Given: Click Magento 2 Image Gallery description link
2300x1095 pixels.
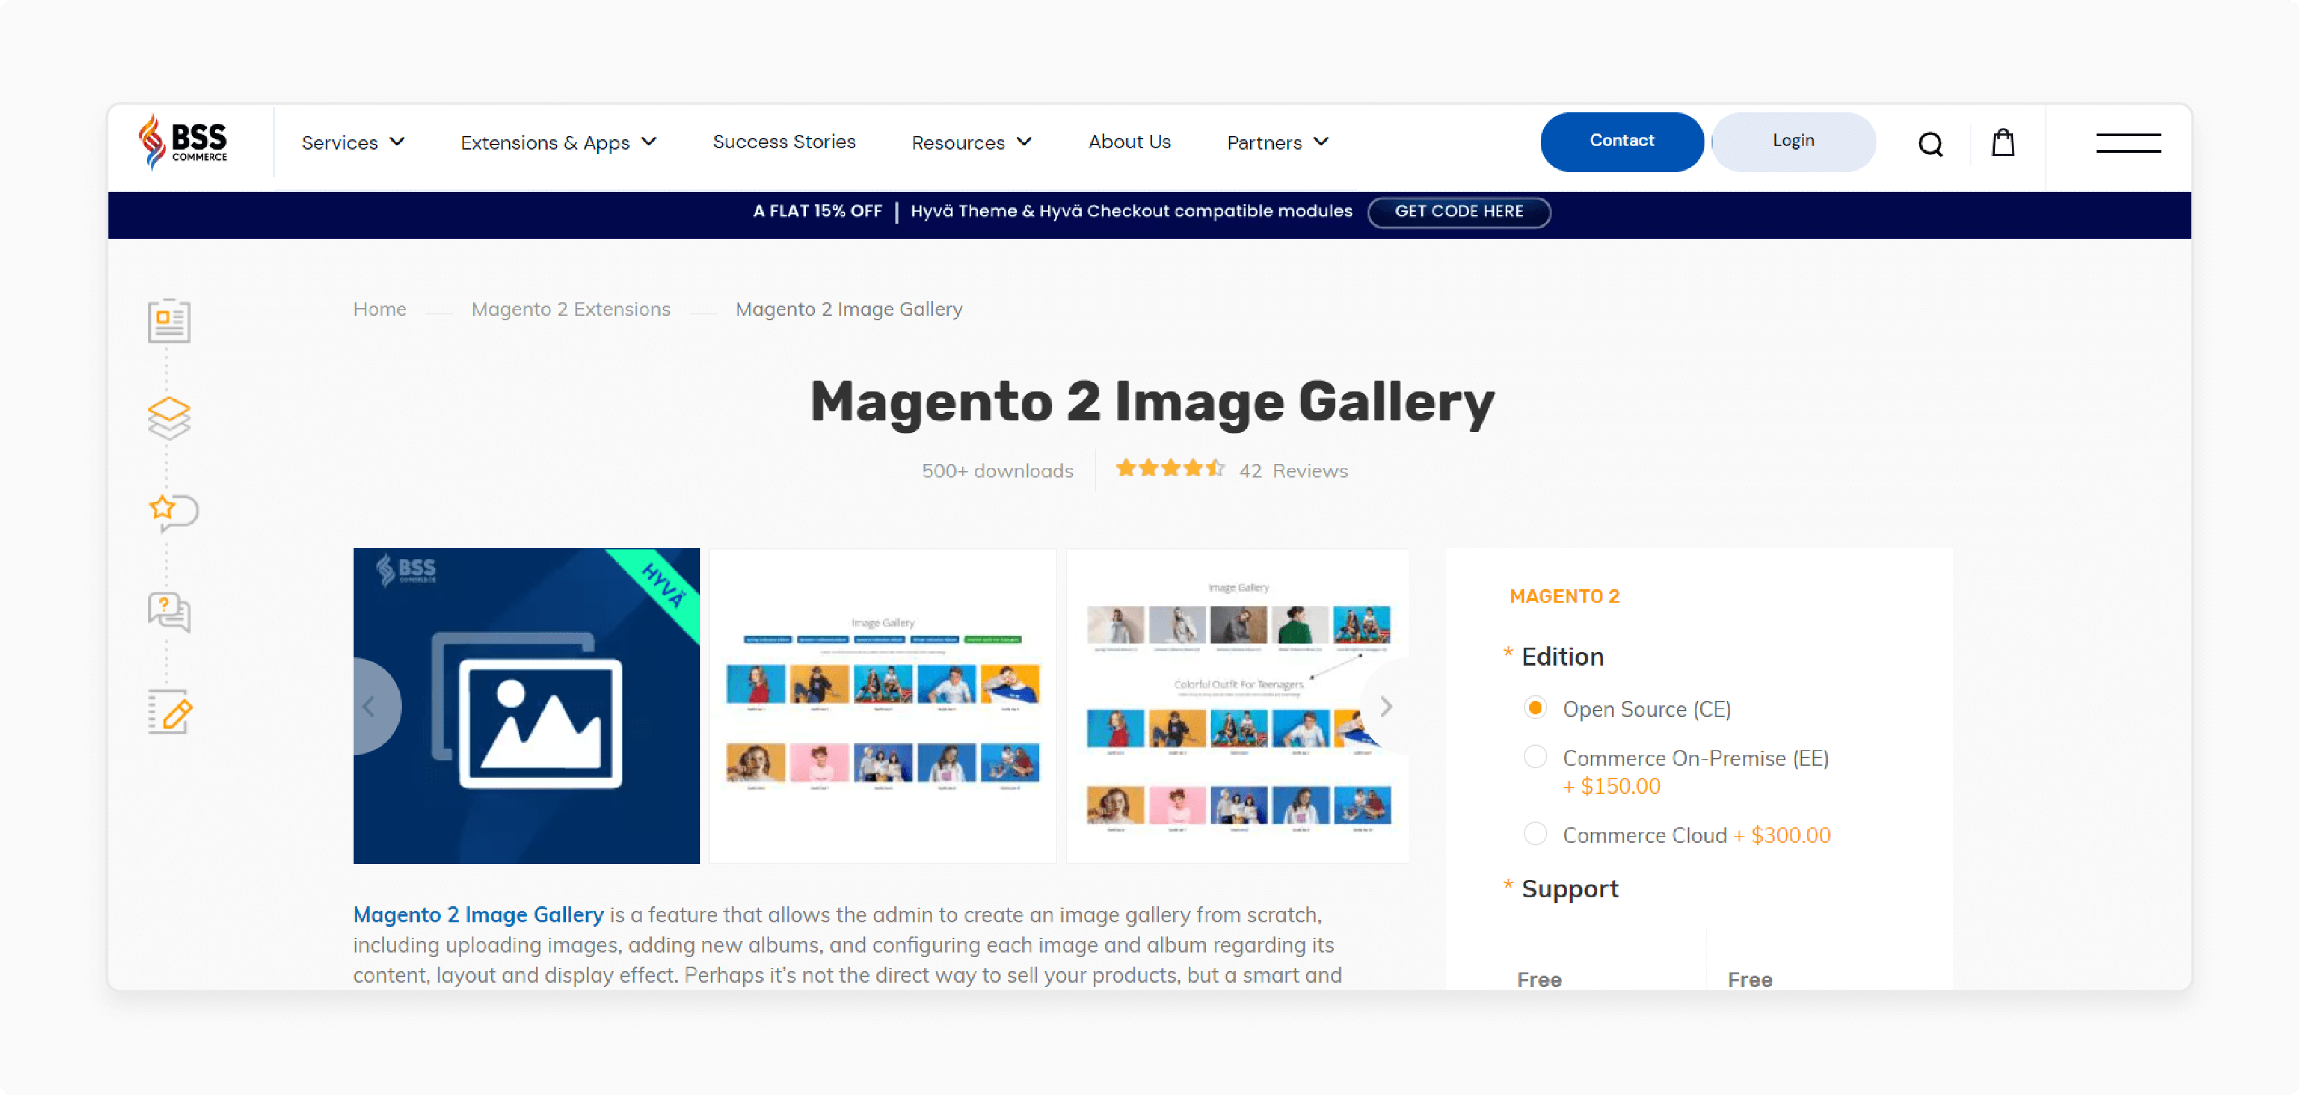Looking at the screenshot, I should tap(477, 915).
